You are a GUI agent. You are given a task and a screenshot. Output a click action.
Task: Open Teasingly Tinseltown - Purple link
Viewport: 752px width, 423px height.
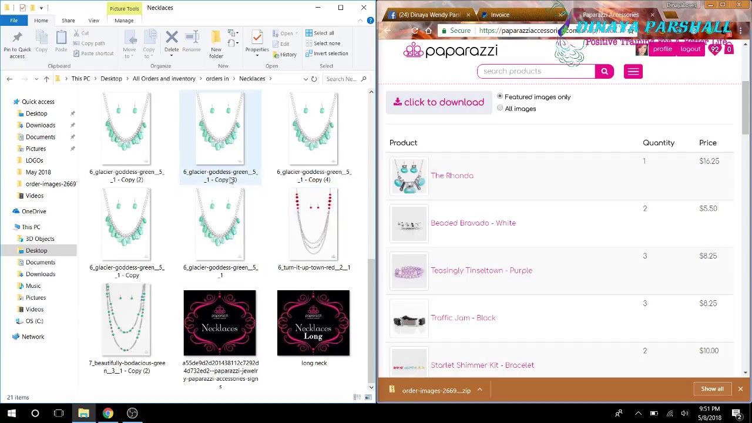(481, 271)
